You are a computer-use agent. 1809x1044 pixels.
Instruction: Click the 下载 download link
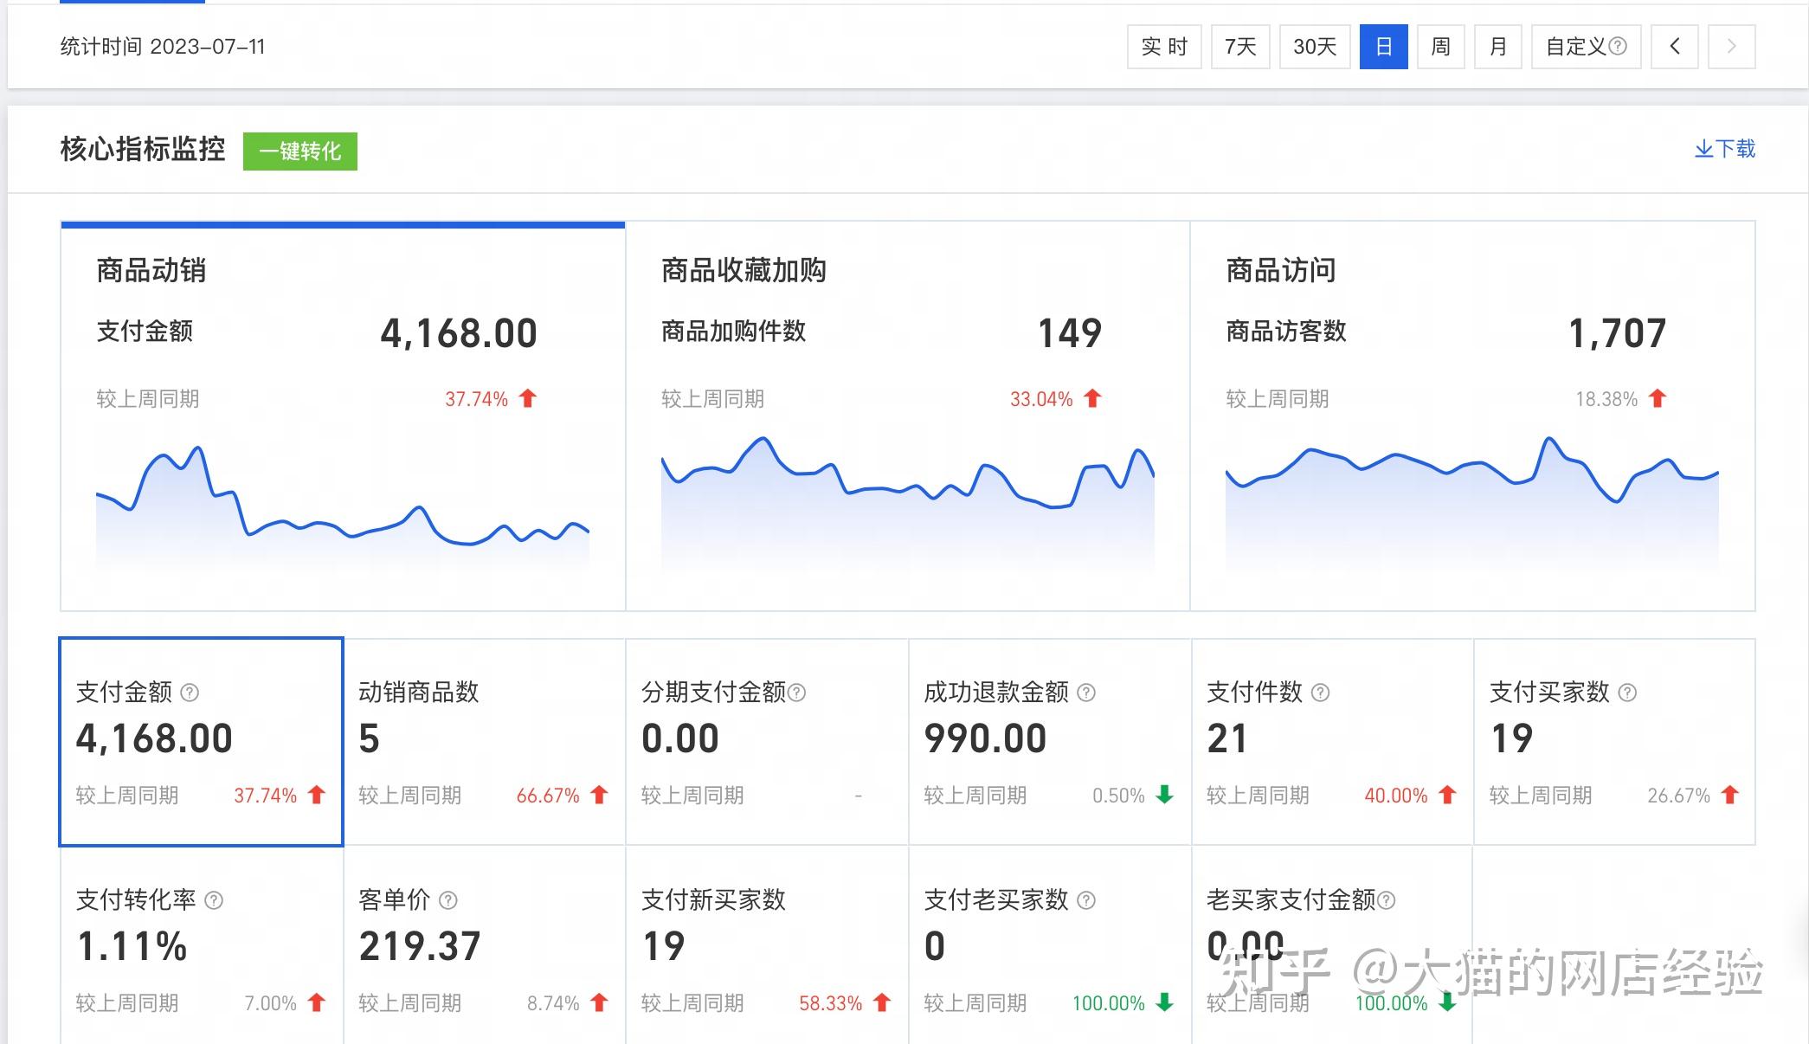point(1724,149)
